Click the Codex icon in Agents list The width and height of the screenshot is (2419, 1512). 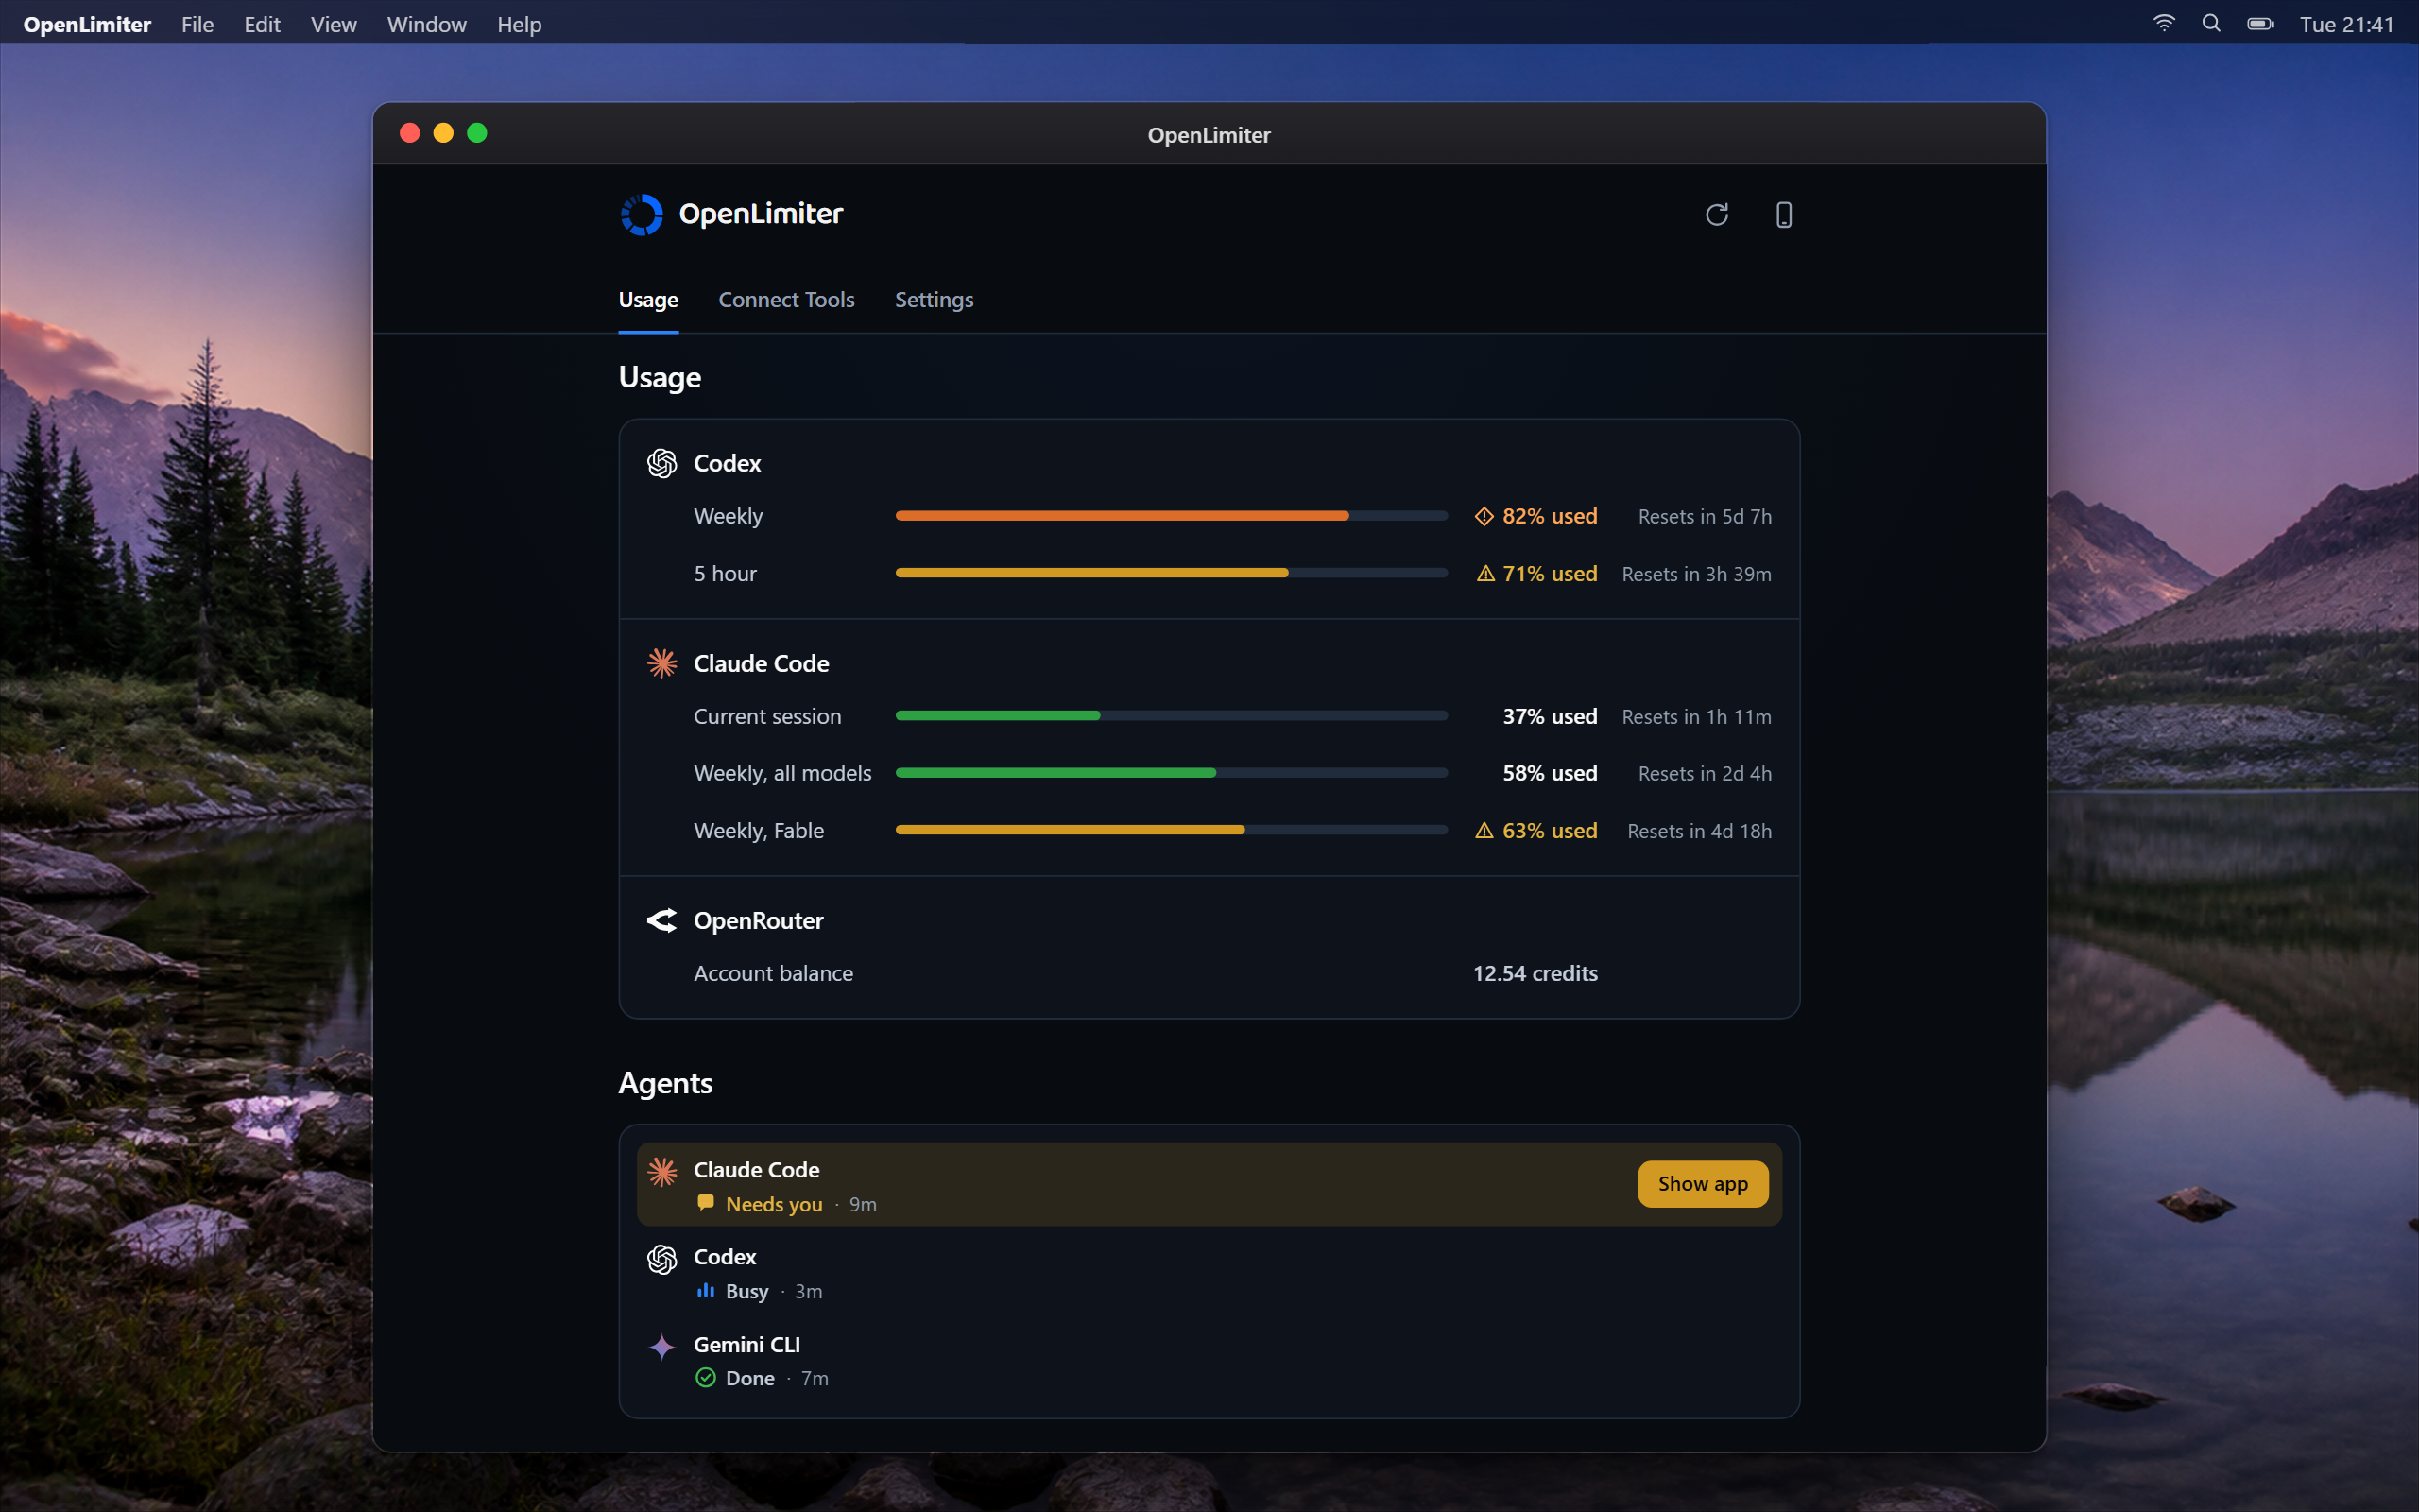(x=661, y=1259)
